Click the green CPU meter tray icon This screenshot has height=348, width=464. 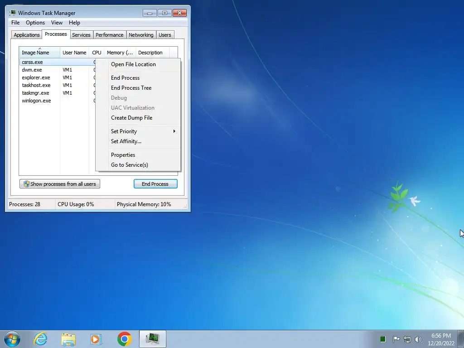[382, 339]
